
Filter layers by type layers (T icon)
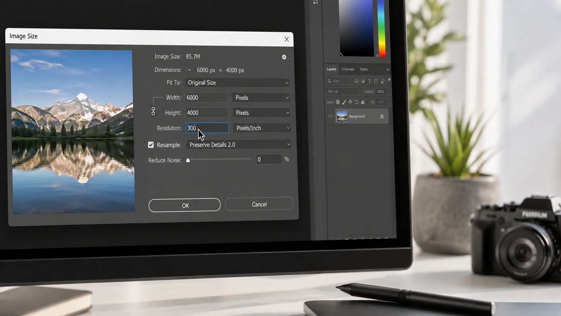pos(369,81)
